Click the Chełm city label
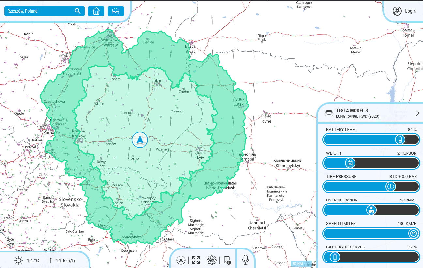This screenshot has width=423, height=268. pos(184,92)
